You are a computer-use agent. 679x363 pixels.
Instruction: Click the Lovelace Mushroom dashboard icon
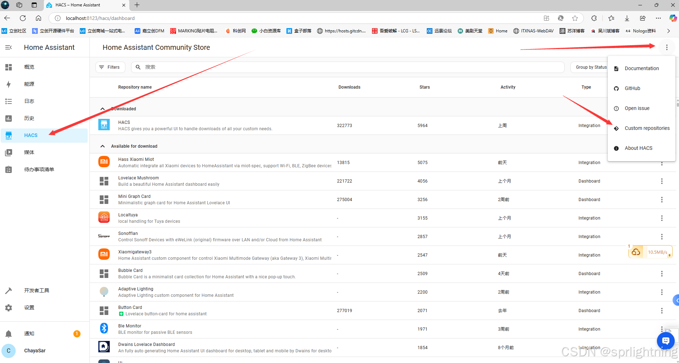pos(104,181)
